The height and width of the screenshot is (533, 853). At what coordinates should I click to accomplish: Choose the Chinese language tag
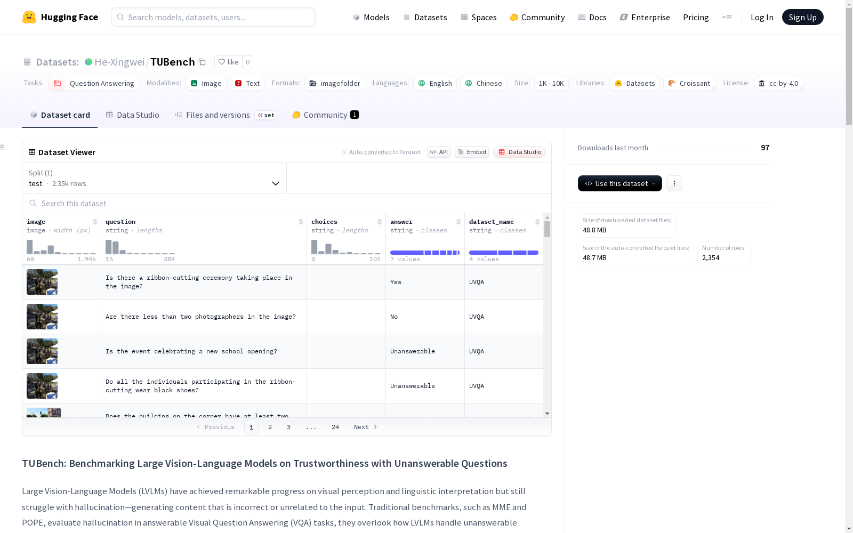point(484,83)
